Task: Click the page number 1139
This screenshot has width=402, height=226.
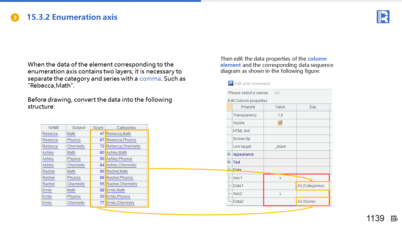Action: pyautogui.click(x=375, y=218)
